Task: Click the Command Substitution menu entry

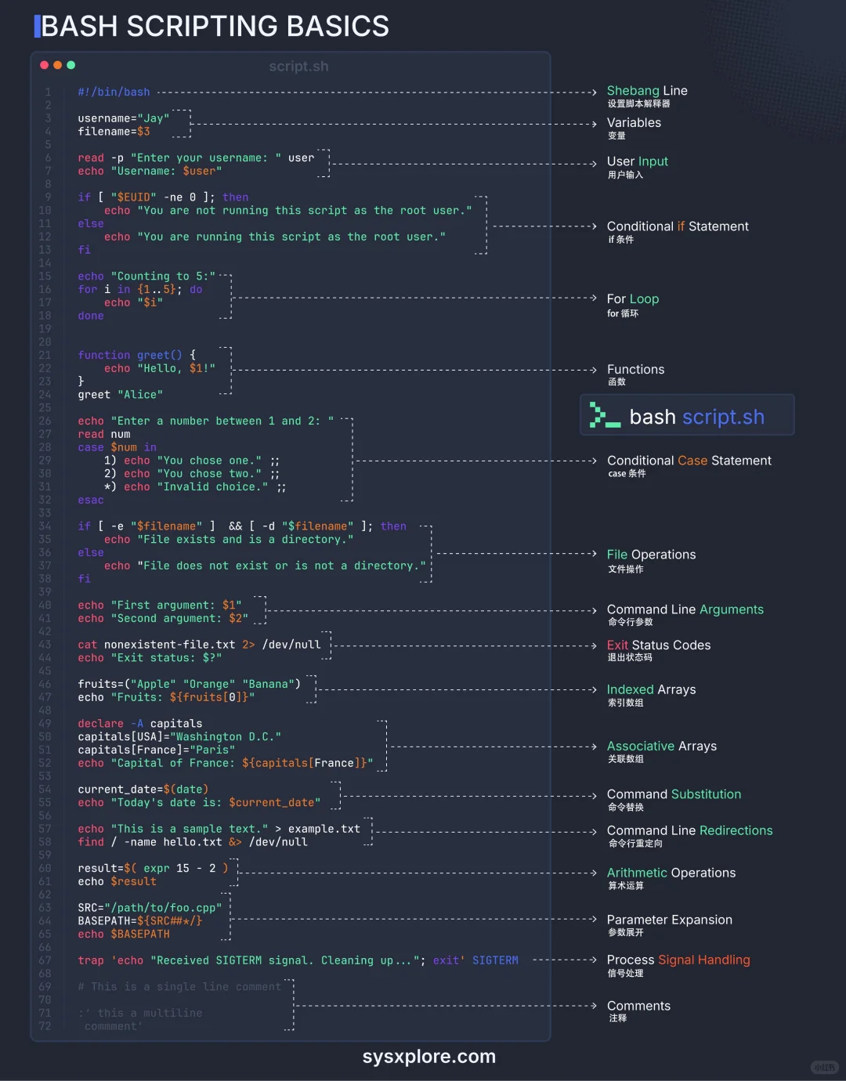Action: click(674, 794)
